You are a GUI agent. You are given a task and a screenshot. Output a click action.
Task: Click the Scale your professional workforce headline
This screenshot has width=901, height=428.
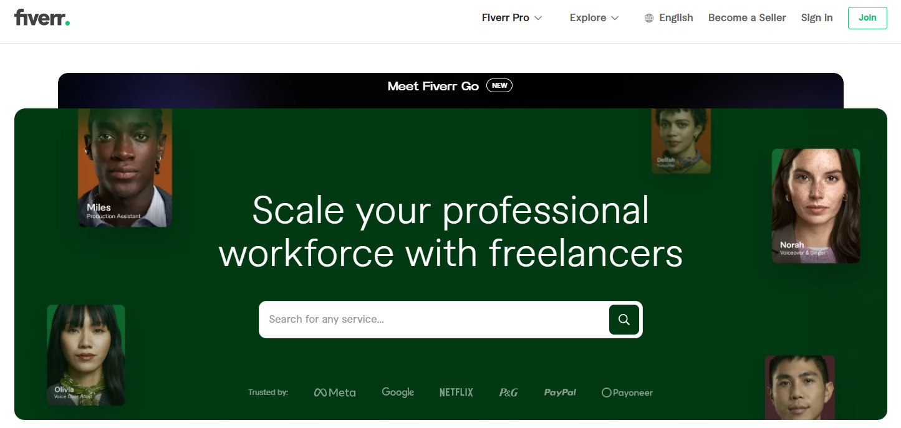(x=451, y=231)
